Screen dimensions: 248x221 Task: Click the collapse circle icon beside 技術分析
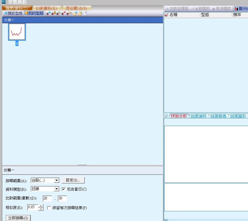166,116
